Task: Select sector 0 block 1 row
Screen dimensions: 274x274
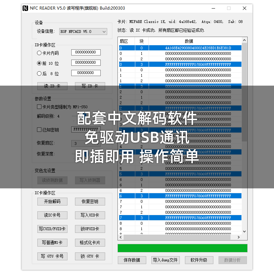Action: (180, 53)
